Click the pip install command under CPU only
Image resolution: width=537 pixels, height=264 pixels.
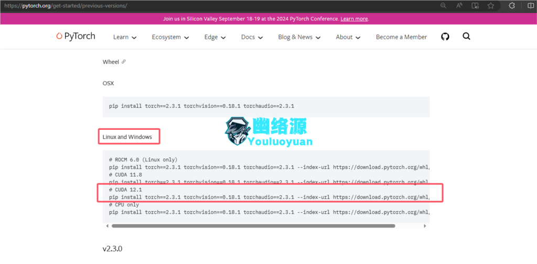pyautogui.click(x=269, y=212)
